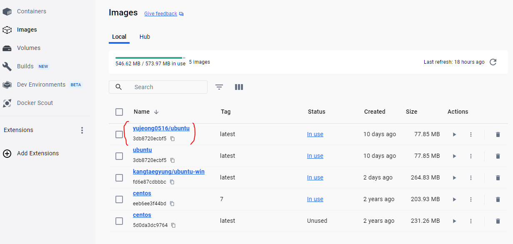Click the Give feedback link
This screenshot has height=244, width=513.
click(x=160, y=14)
